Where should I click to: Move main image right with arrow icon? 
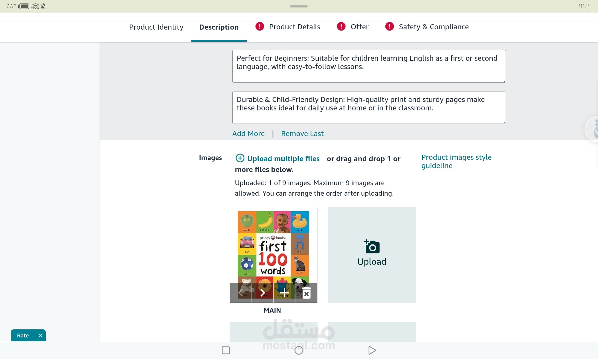[262, 293]
